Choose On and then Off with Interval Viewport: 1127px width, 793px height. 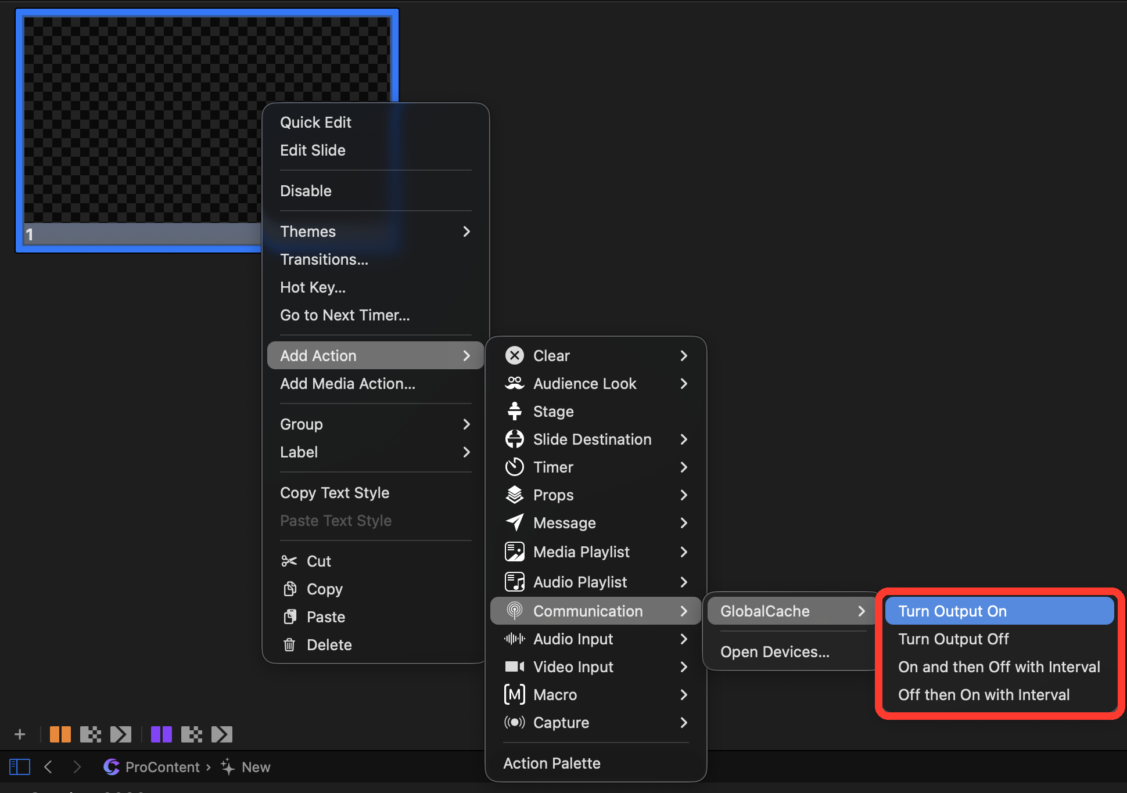pyautogui.click(x=999, y=666)
